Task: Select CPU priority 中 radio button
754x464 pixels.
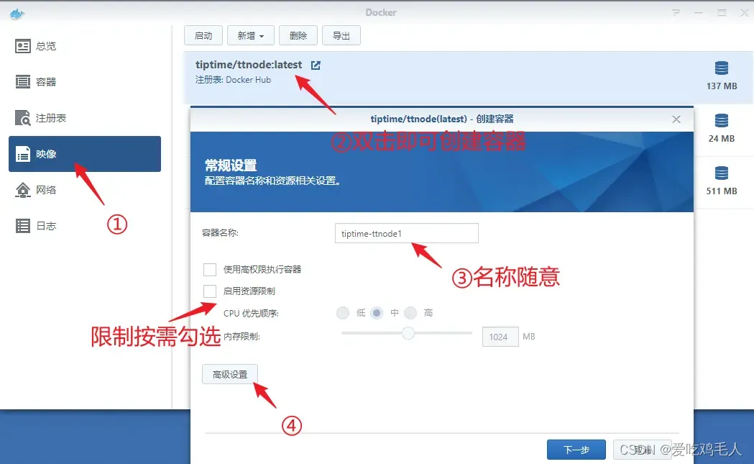Action: click(377, 313)
